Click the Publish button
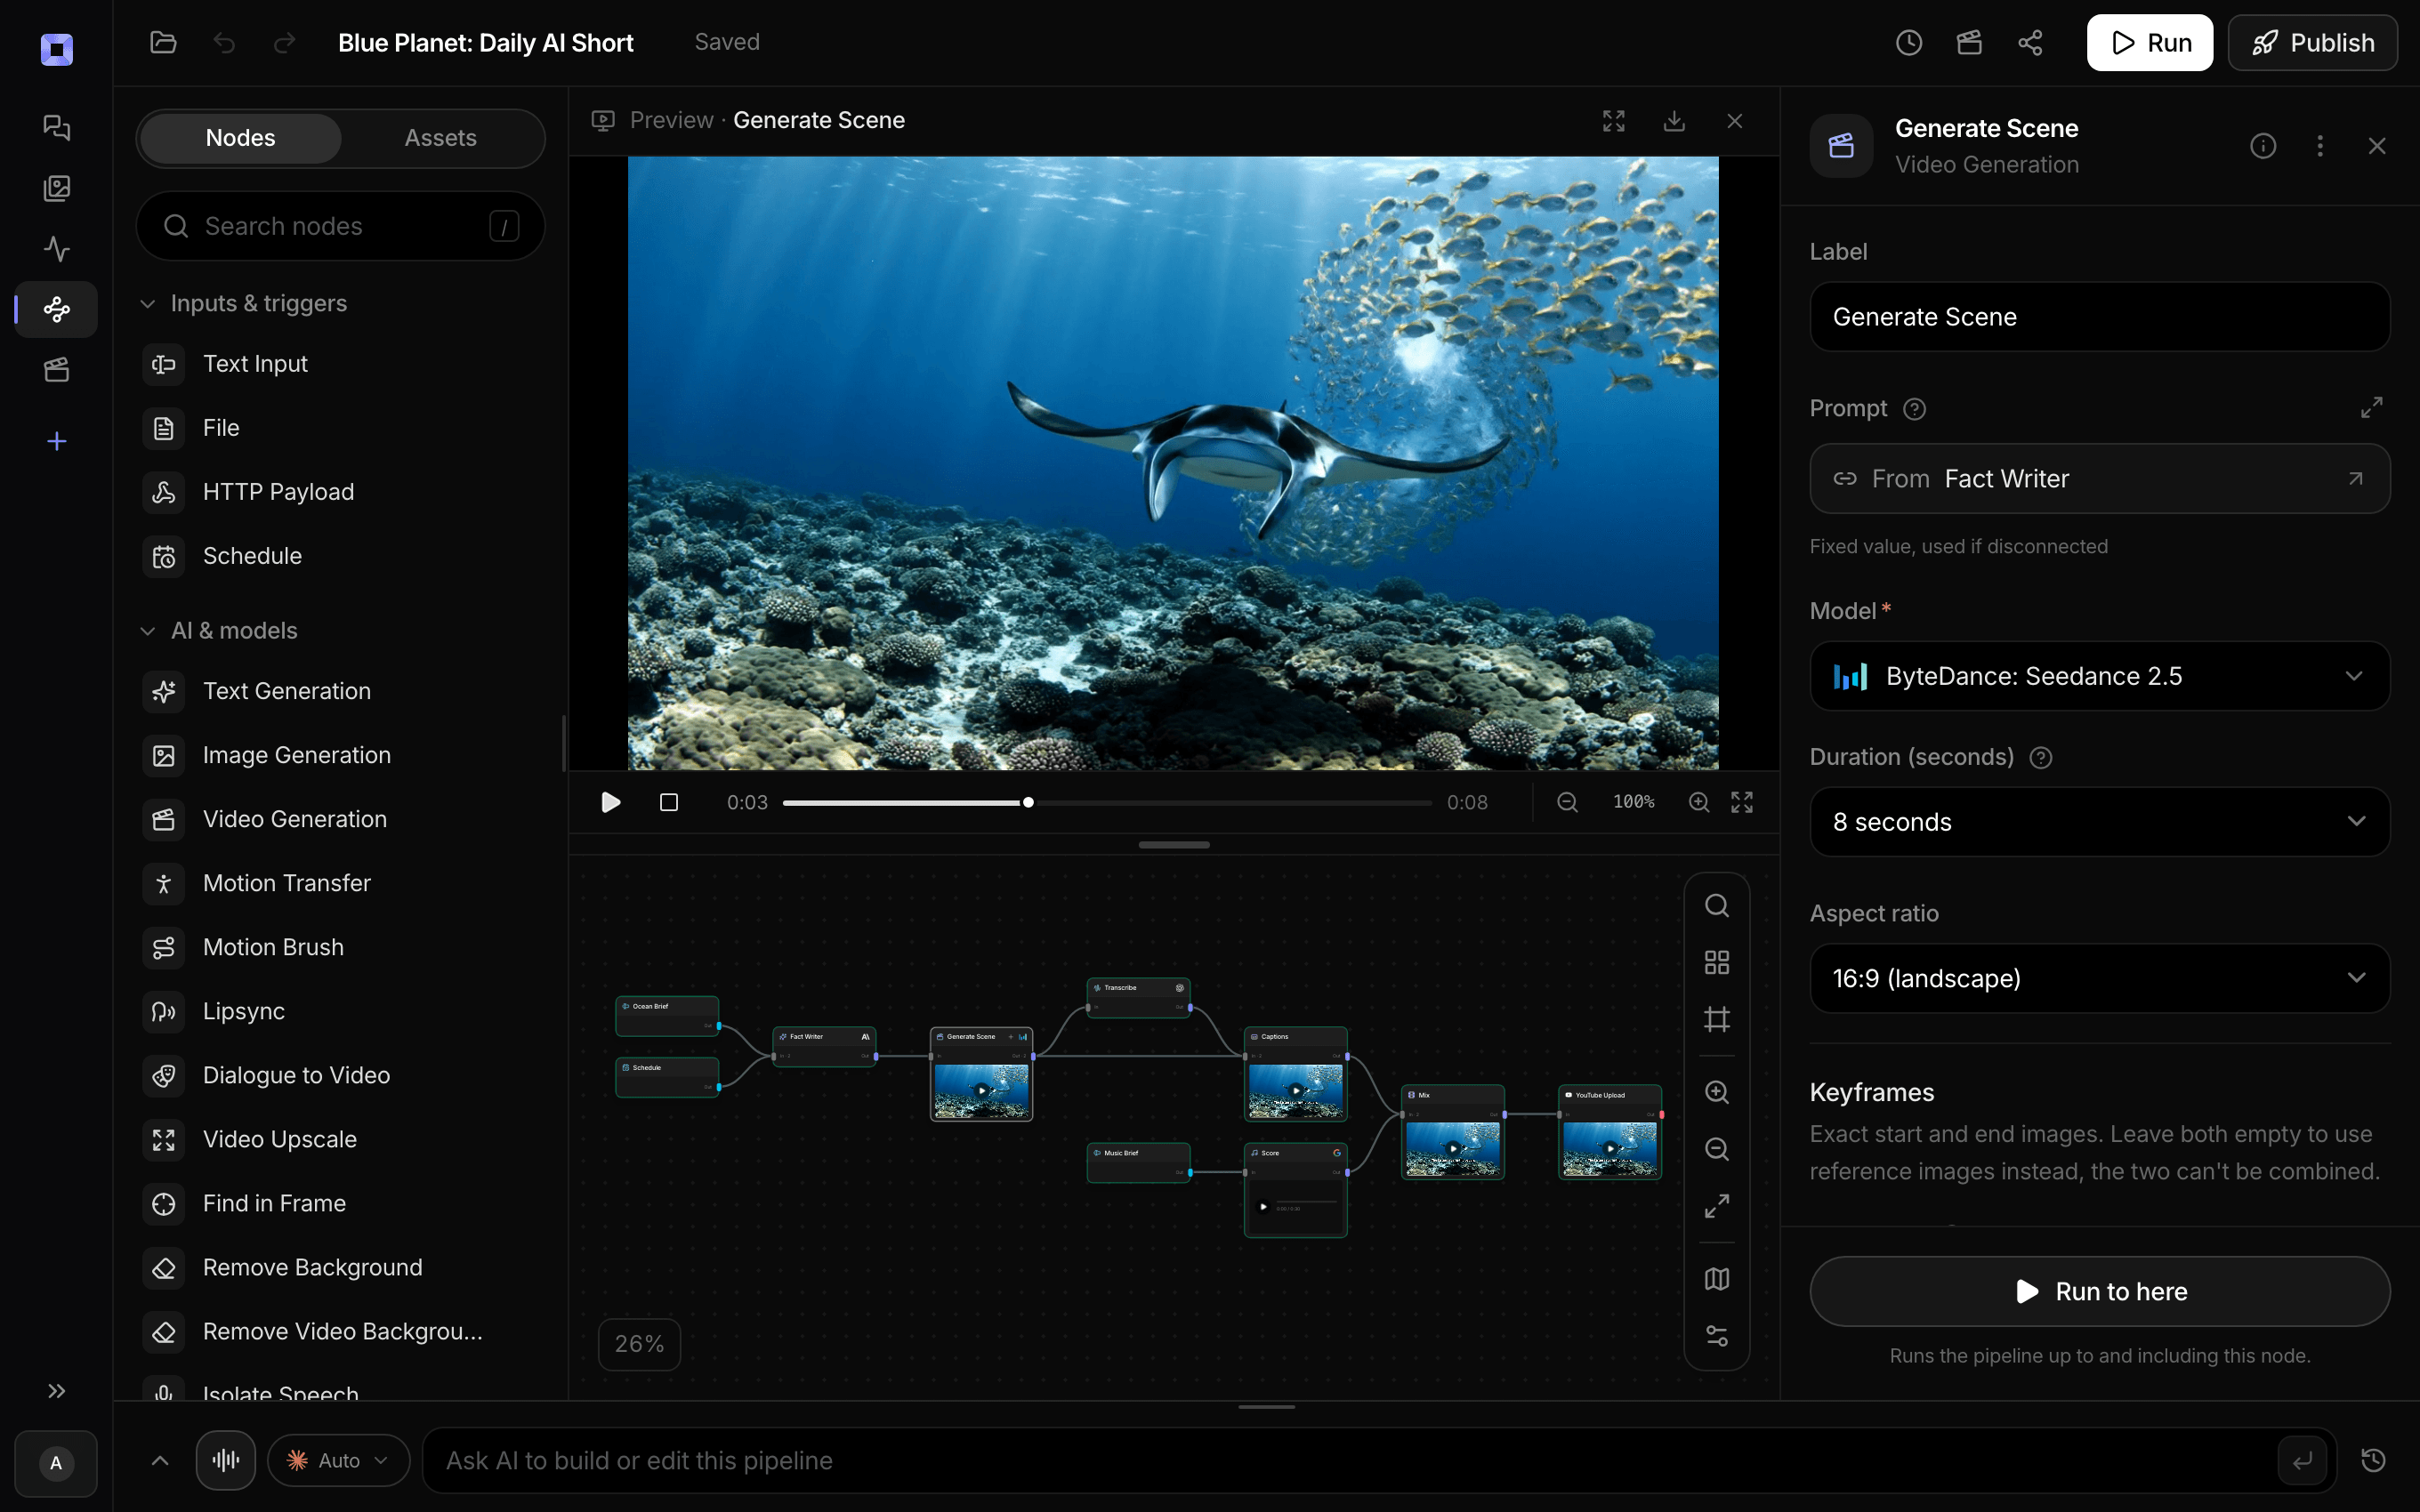The height and width of the screenshot is (1512, 2420). (x=2312, y=43)
